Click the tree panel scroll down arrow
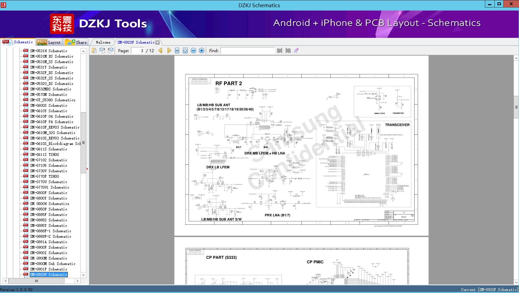Image resolution: width=519 pixels, height=293 pixels. click(x=83, y=275)
